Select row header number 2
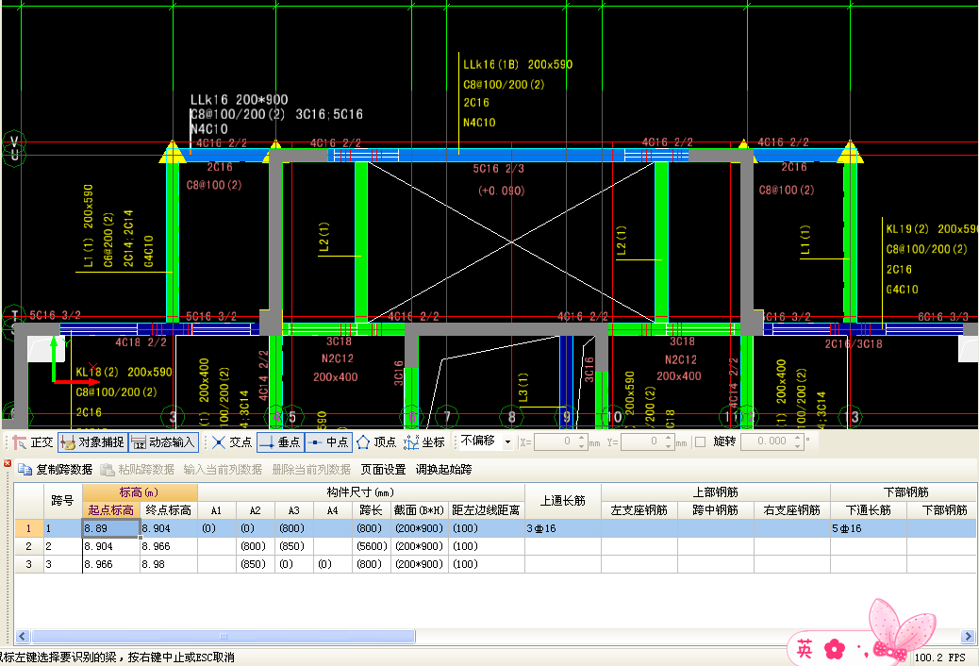The image size is (979, 666). pyautogui.click(x=28, y=547)
